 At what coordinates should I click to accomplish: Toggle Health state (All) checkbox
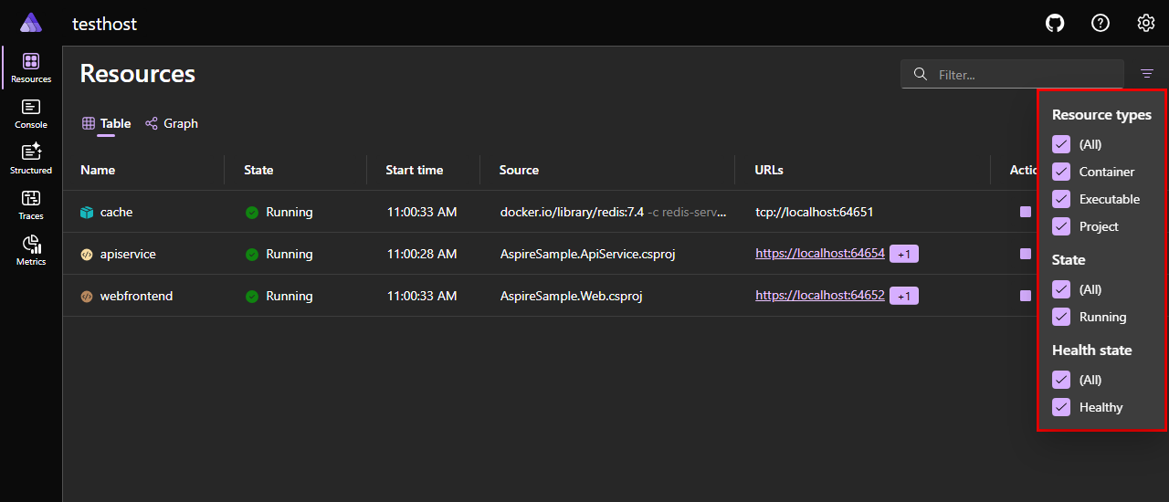pos(1061,380)
